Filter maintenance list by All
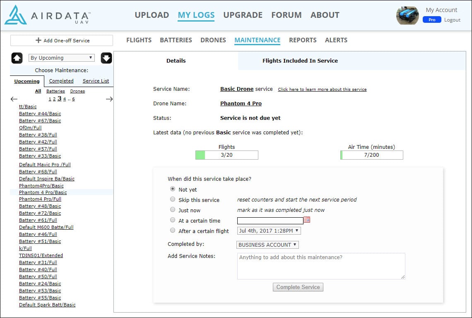The height and width of the screenshot is (318, 472). [38, 91]
